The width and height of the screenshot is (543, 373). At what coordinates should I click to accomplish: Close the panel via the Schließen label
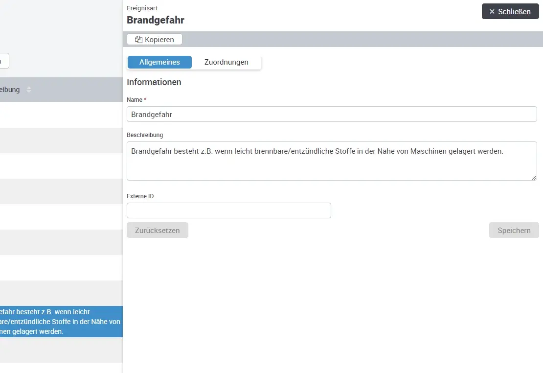tap(514, 12)
